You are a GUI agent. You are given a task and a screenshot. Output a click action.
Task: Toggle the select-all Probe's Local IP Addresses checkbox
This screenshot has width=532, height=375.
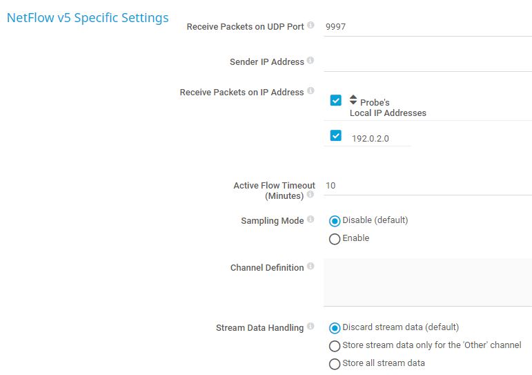coord(336,100)
